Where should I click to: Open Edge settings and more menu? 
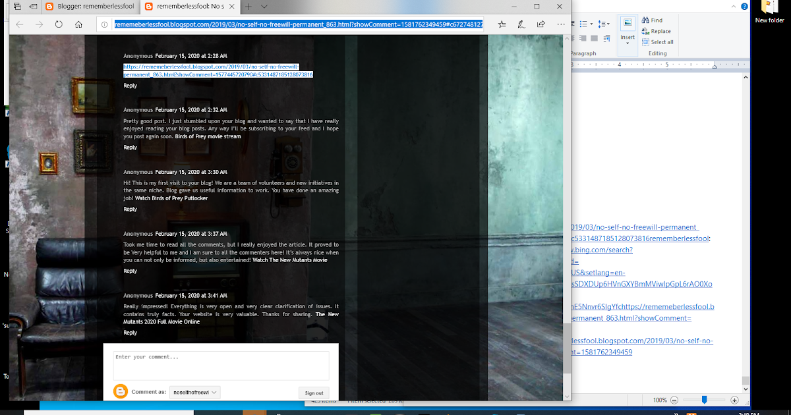[x=560, y=24]
